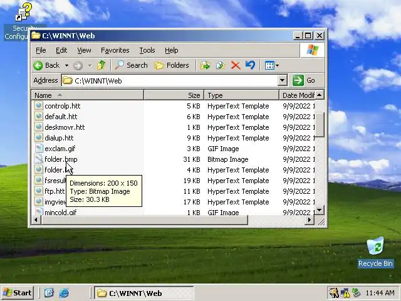Select the fsresult file icon
The height and width of the screenshot is (301, 401).
[39, 181]
